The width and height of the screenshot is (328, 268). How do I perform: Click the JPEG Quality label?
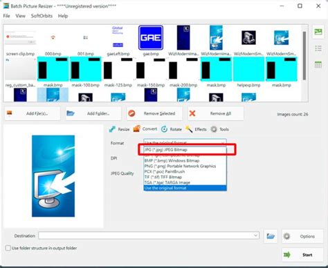[x=122, y=173]
